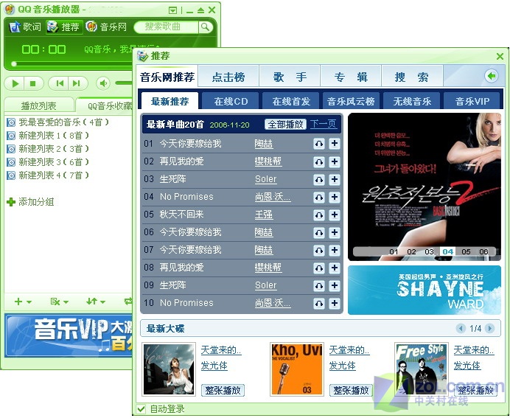Screen dimensions: 510x418
Task: Click the SHAYNE WARD banner
Action: (424, 290)
